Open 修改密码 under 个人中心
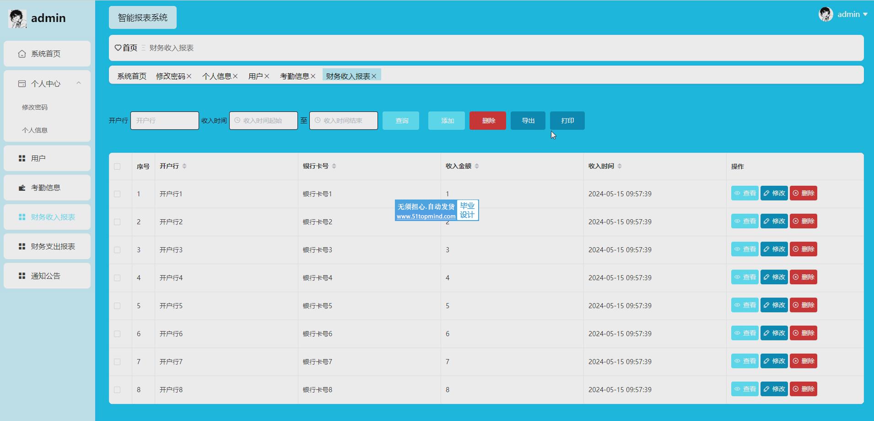This screenshot has width=874, height=421. (35, 107)
